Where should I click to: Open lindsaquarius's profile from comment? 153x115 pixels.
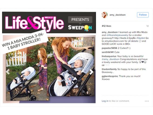(109, 56)
